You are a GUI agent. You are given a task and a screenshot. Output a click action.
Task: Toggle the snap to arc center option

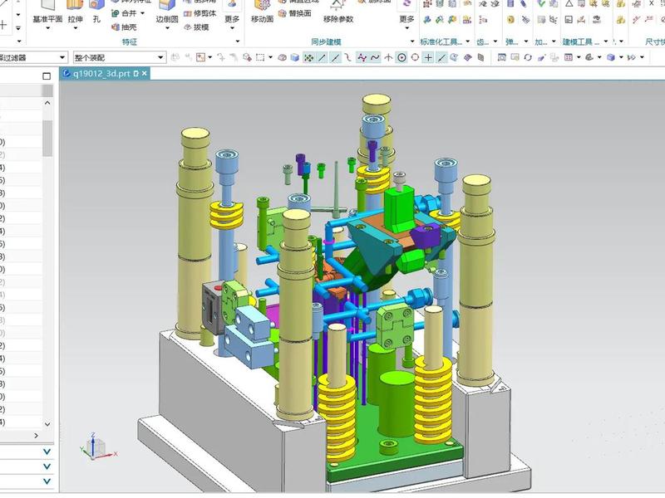[x=401, y=57]
